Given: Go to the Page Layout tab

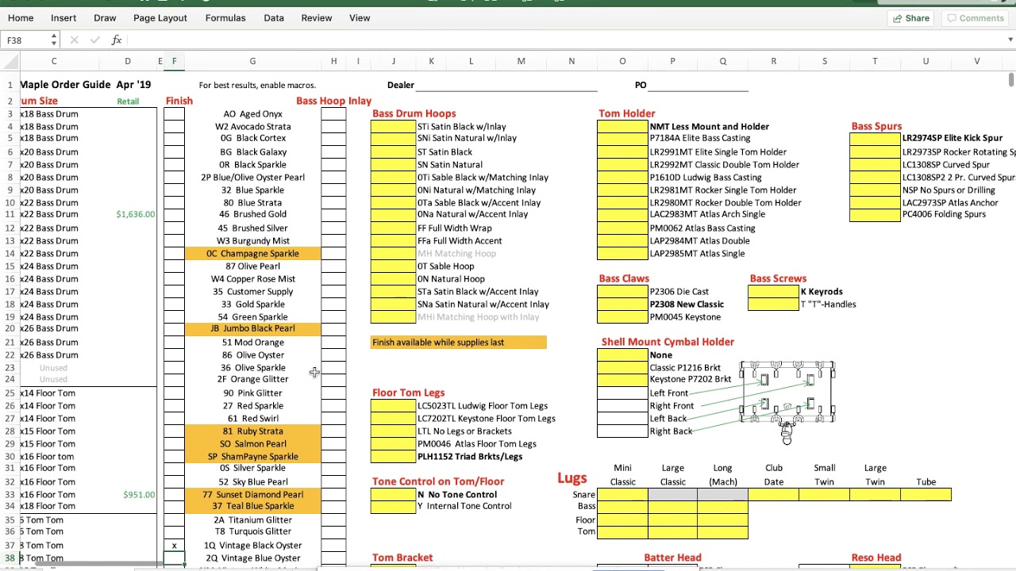Looking at the screenshot, I should [160, 17].
